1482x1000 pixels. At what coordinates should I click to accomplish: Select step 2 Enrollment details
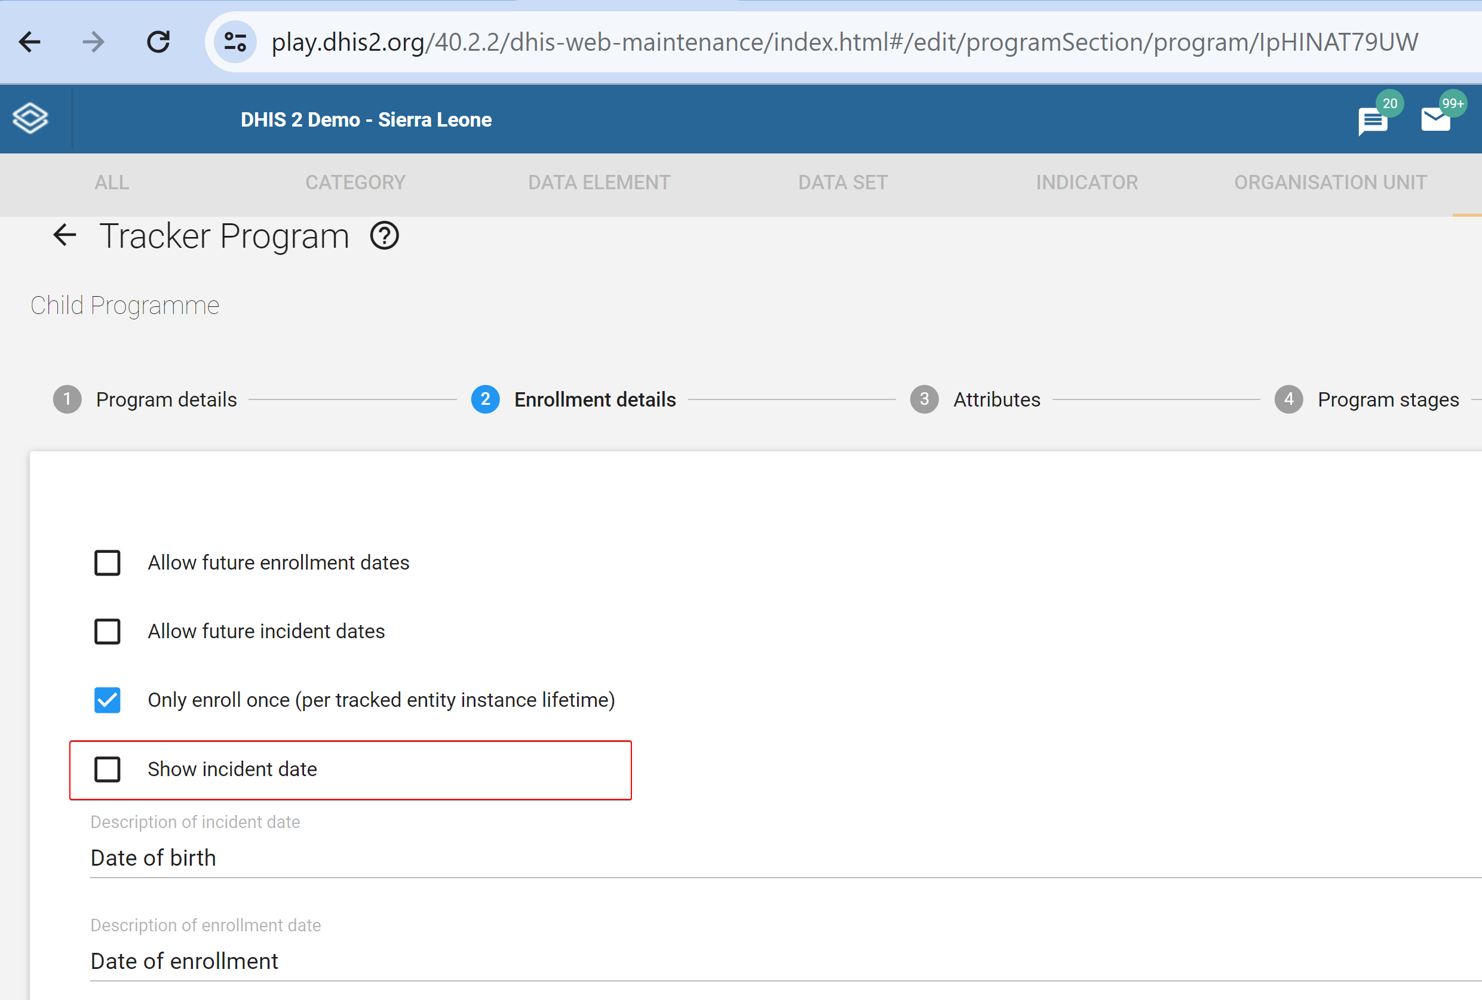pos(573,399)
